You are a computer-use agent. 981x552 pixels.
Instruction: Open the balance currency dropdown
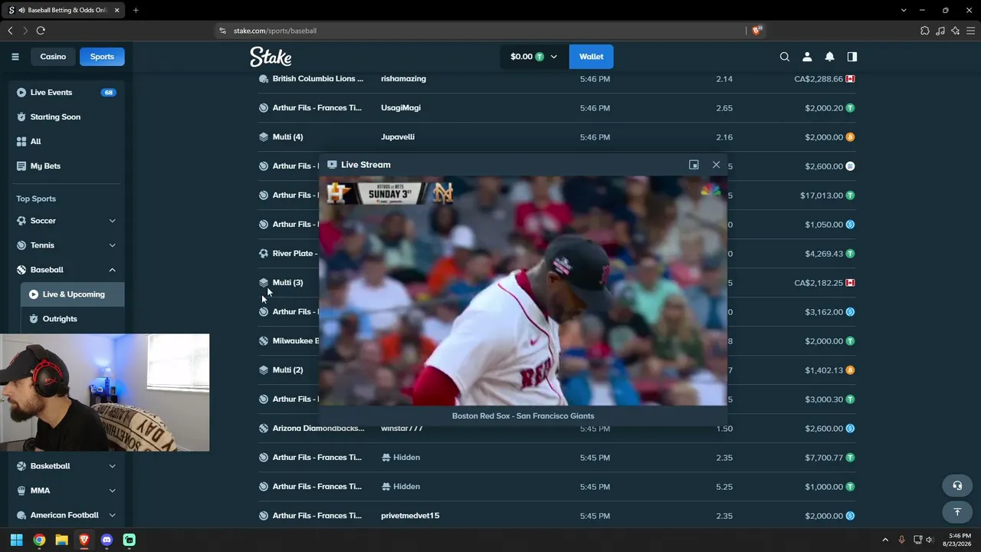point(534,57)
